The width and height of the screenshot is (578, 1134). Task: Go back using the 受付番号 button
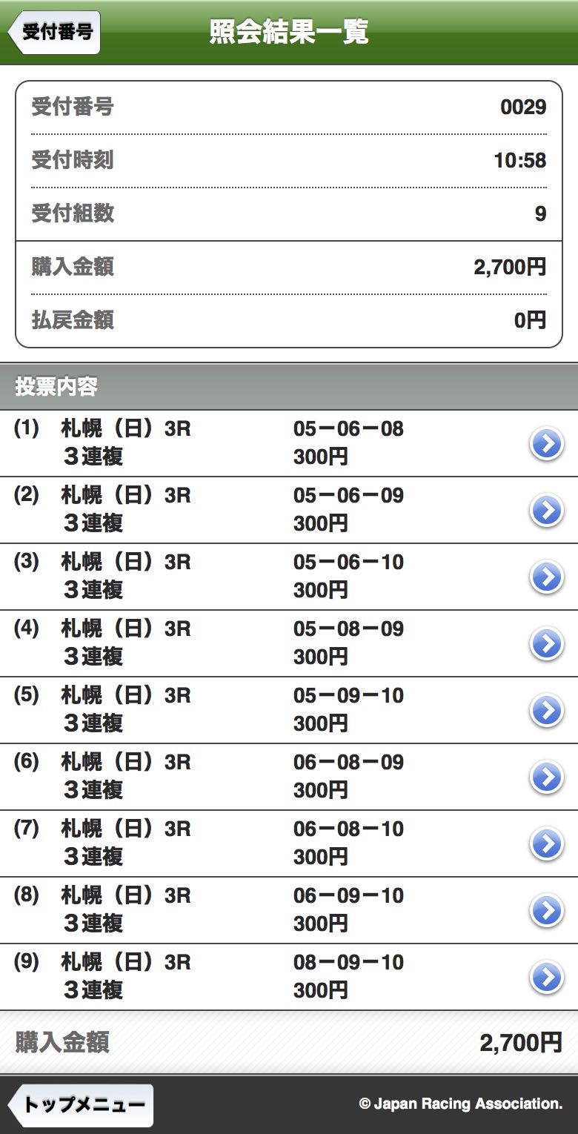tap(53, 33)
